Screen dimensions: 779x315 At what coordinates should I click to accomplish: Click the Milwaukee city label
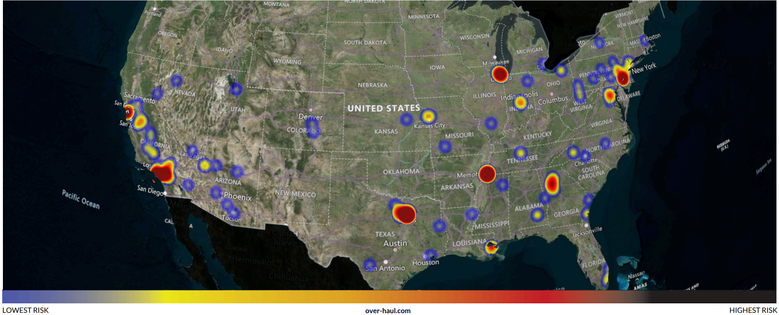click(x=495, y=62)
